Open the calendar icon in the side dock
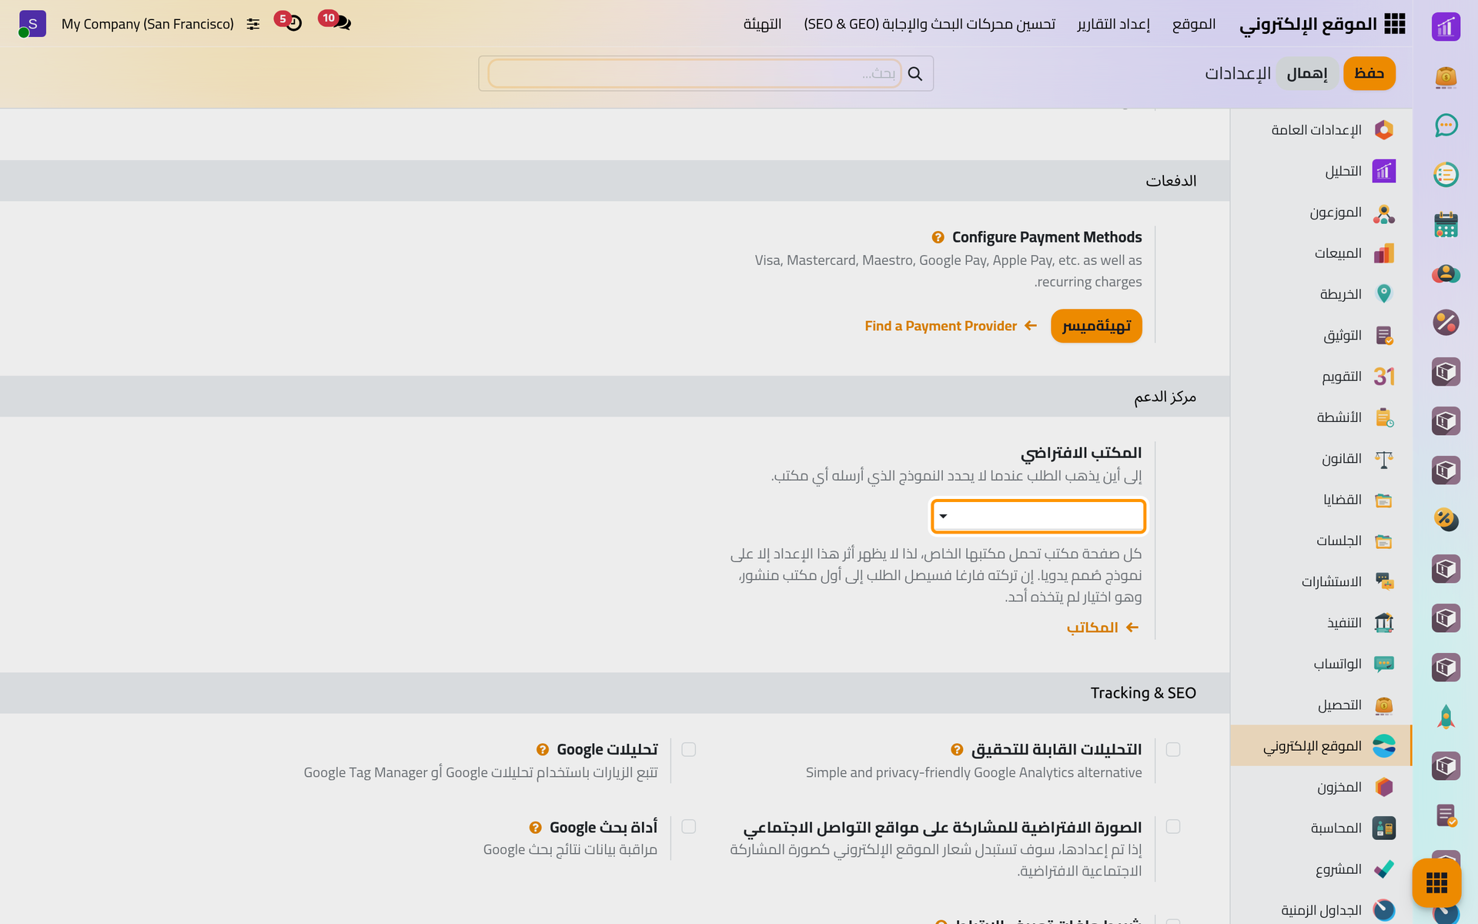1478x924 pixels. [x=1446, y=224]
